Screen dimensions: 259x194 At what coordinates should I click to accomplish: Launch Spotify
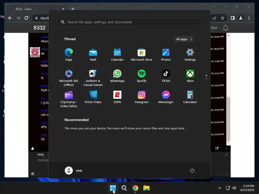click(x=142, y=76)
